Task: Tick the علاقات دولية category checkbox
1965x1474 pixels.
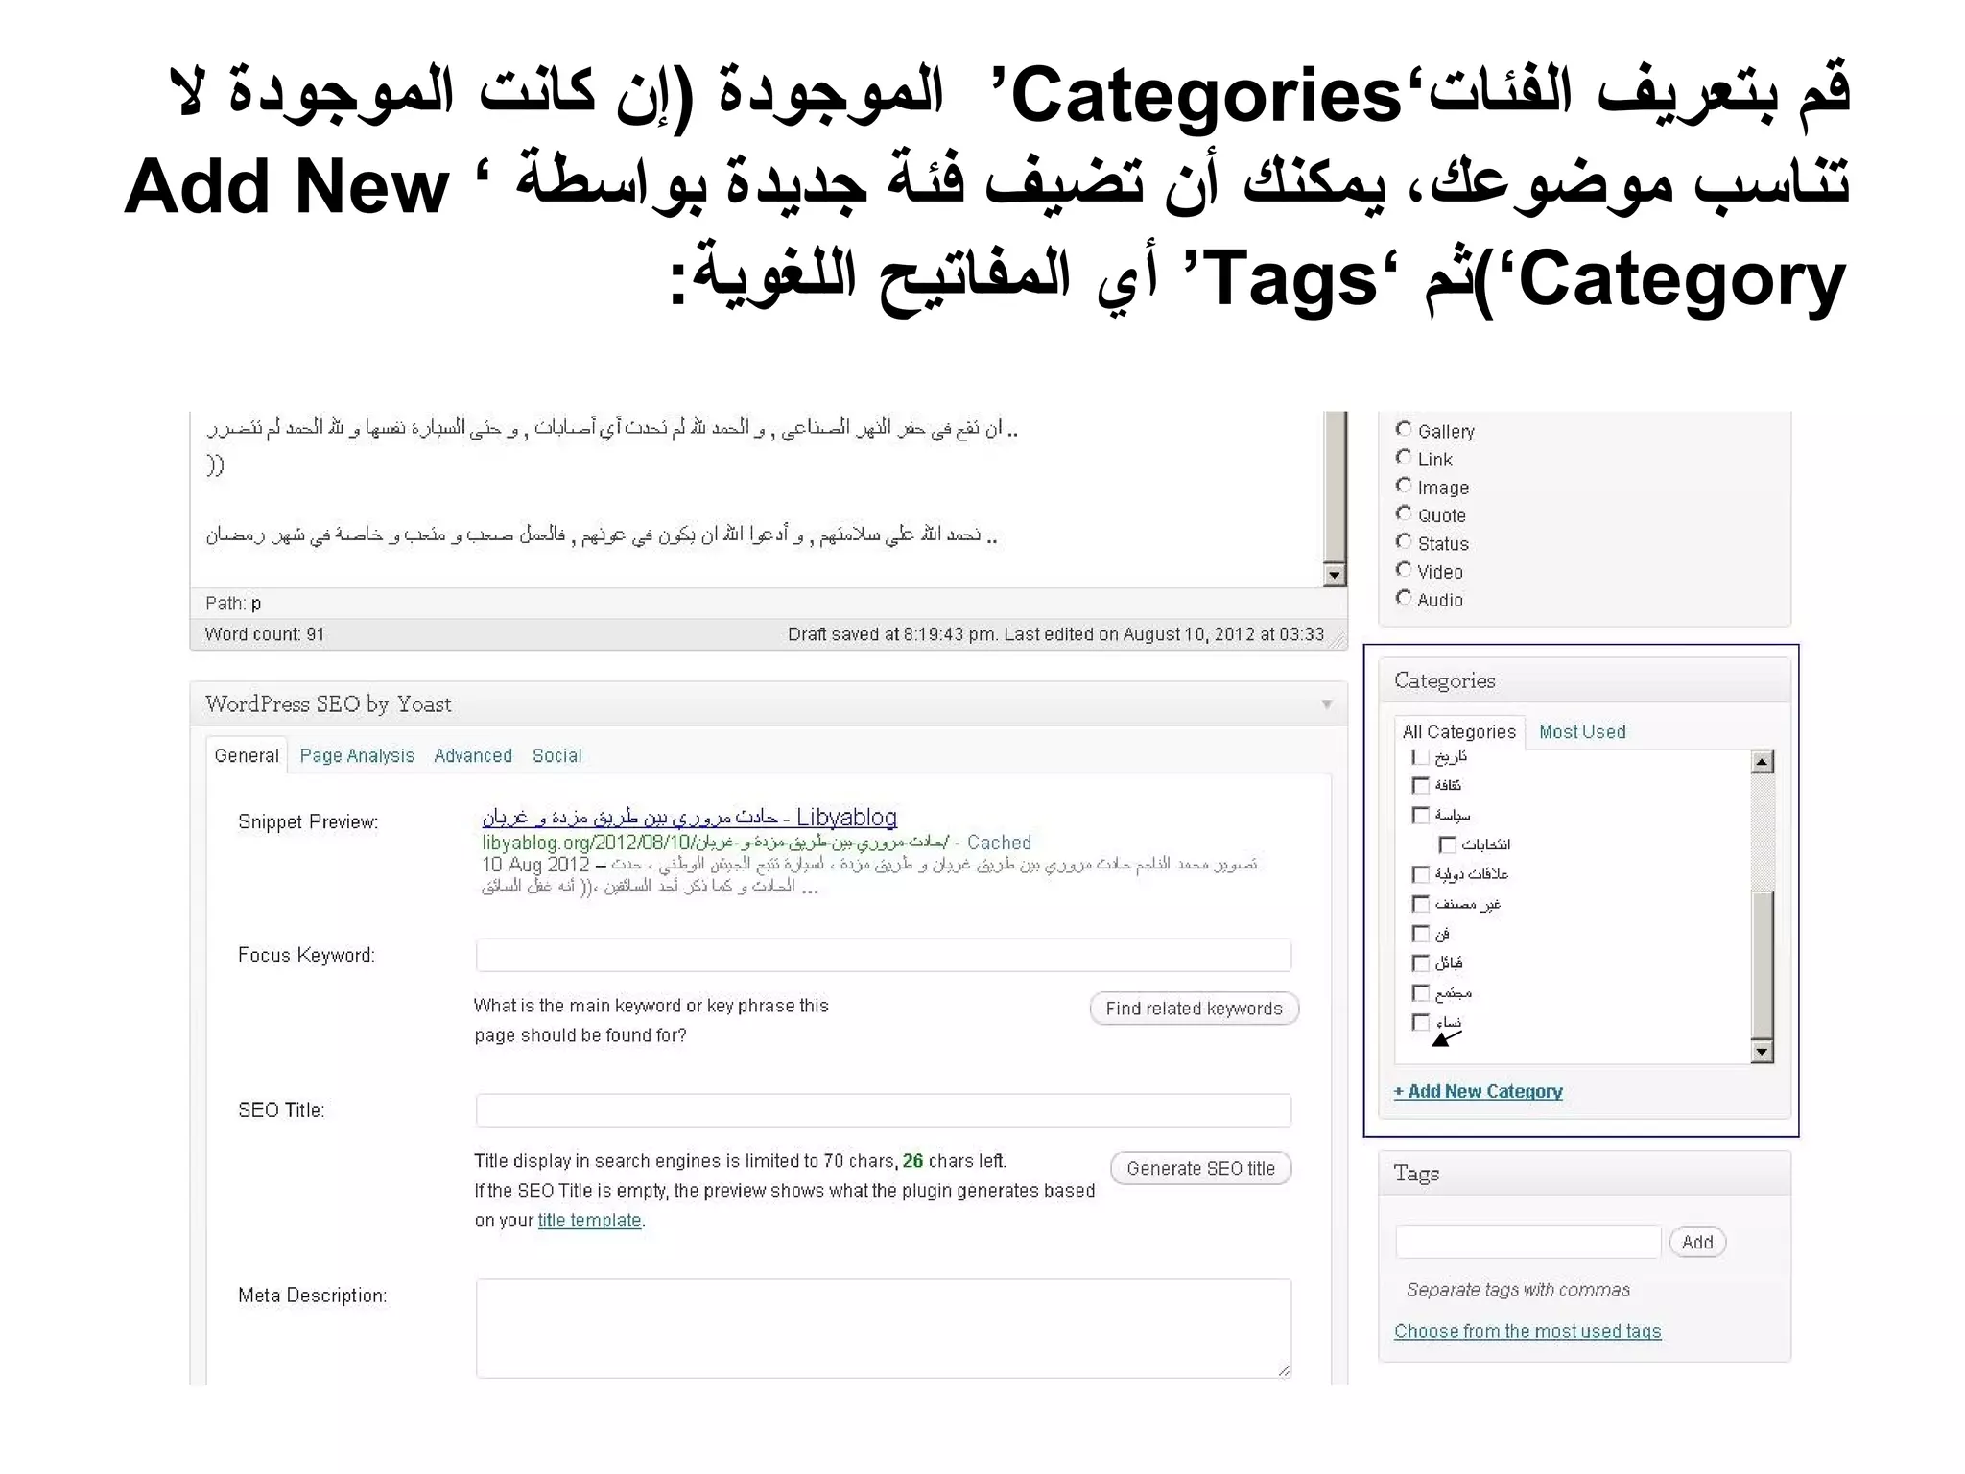Action: [x=1421, y=874]
